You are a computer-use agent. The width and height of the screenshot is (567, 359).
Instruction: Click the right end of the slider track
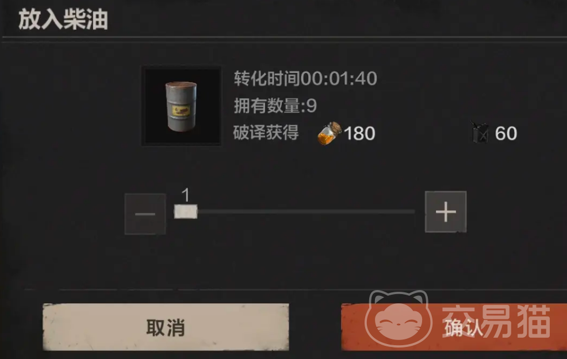[x=412, y=211]
